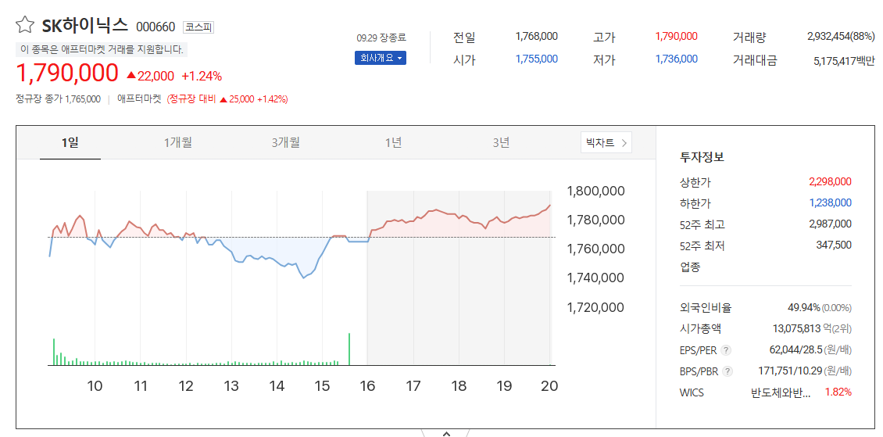
Task: Click the tall volume bar near 15:30
Action: tap(349, 349)
